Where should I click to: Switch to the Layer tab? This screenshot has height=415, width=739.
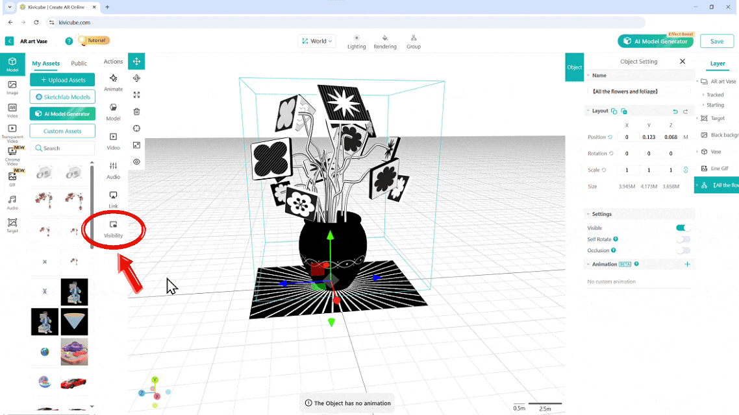(717, 64)
